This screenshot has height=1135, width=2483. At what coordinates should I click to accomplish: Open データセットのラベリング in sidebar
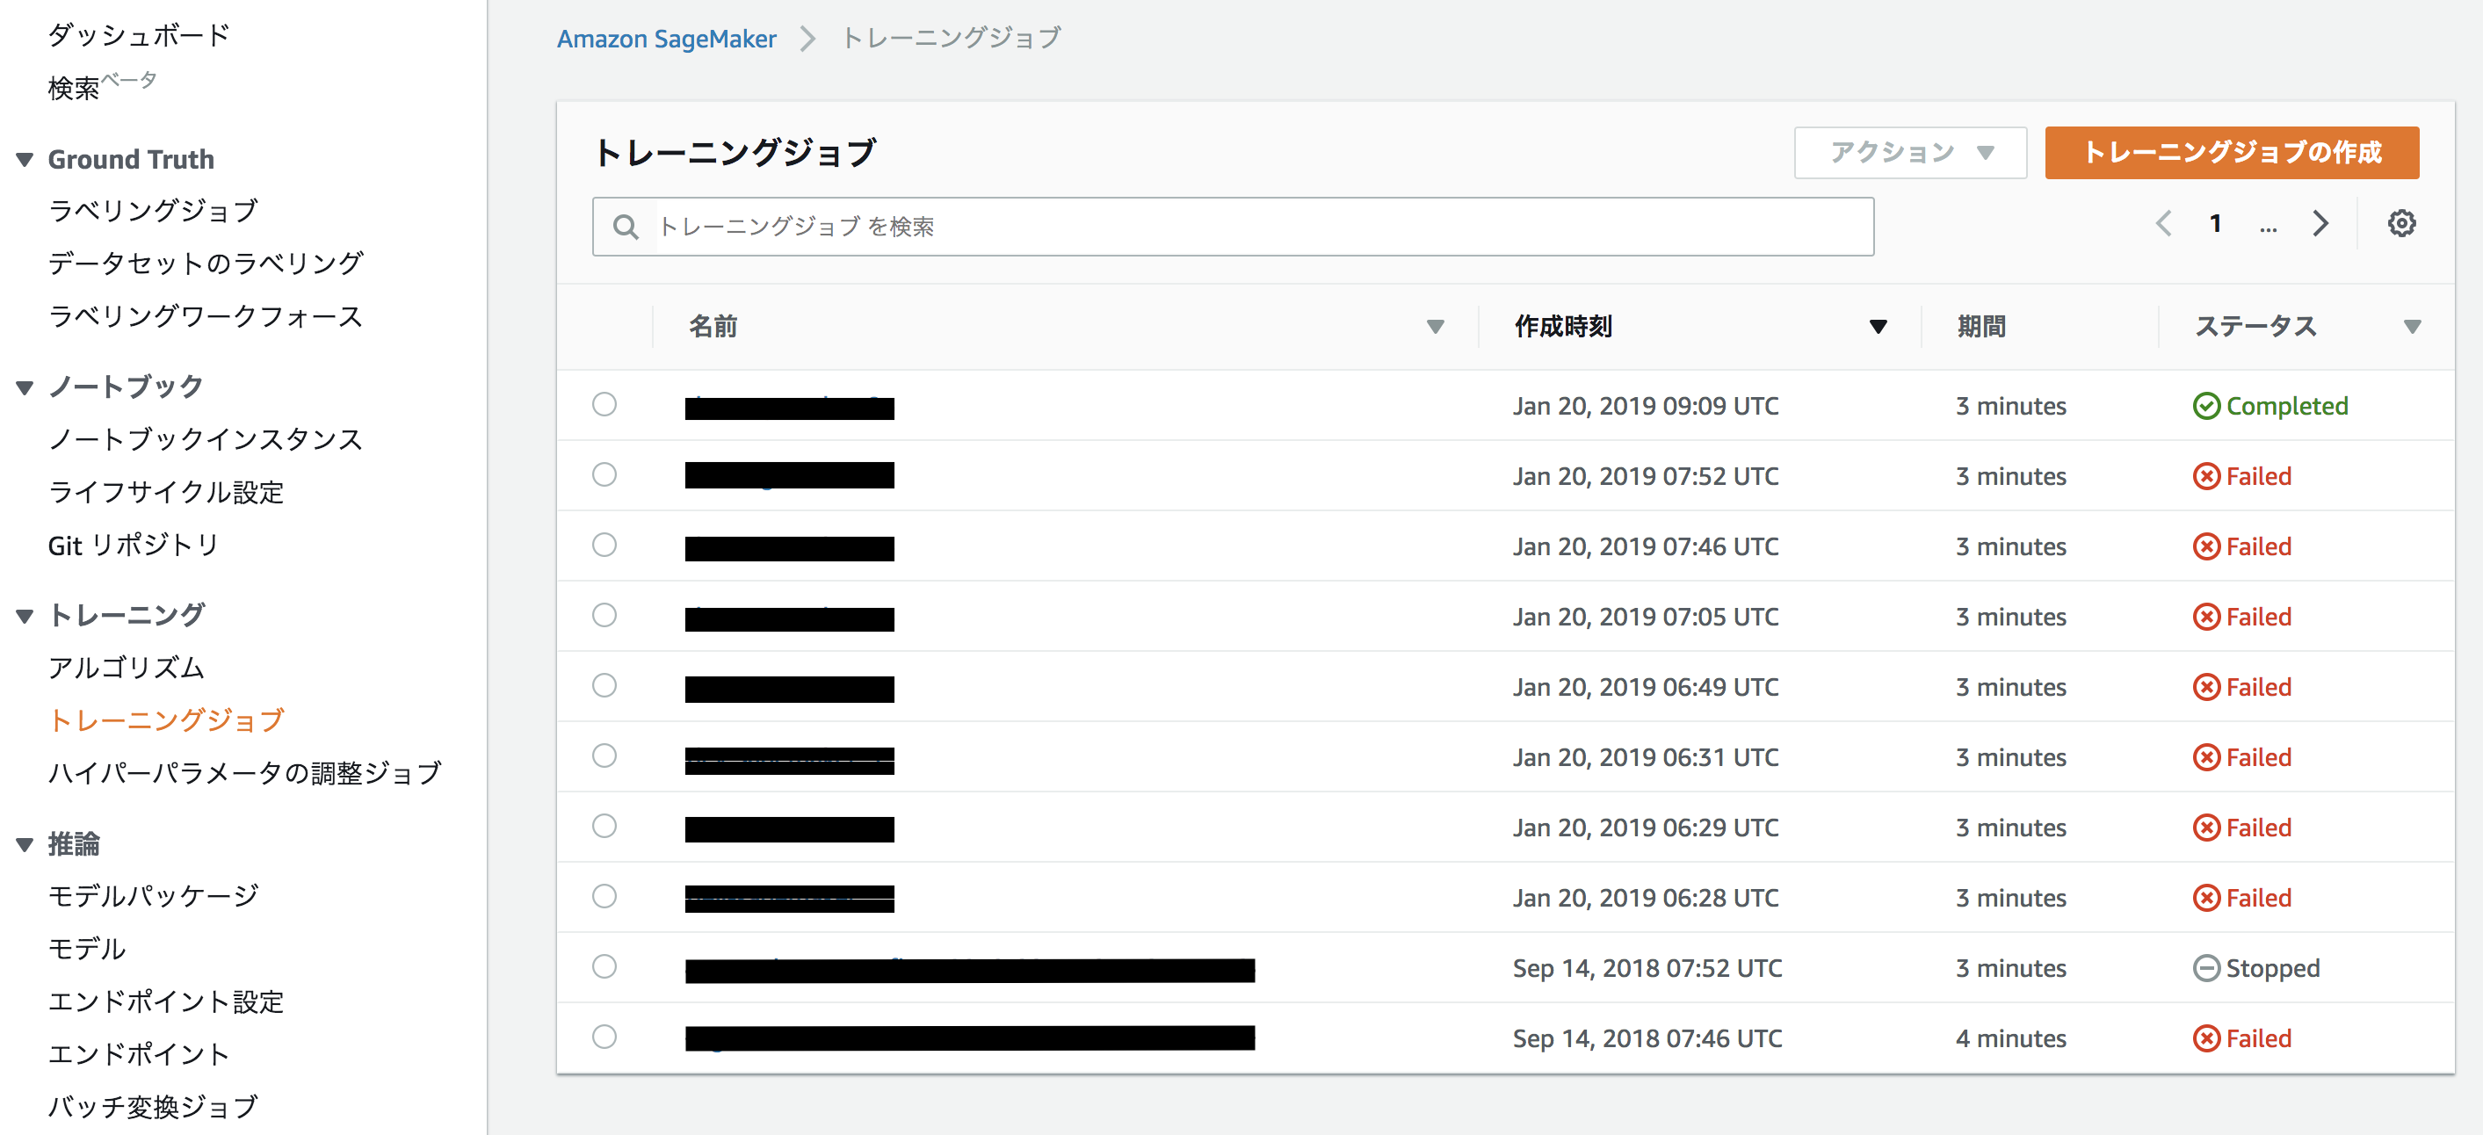coord(206,263)
